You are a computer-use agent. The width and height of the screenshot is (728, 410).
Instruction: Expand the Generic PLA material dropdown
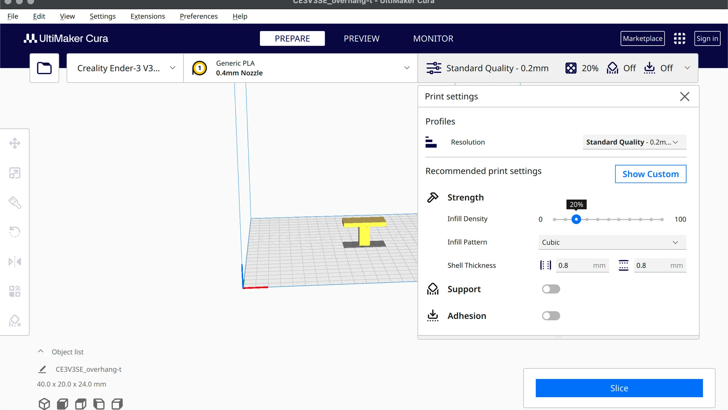(x=301, y=68)
